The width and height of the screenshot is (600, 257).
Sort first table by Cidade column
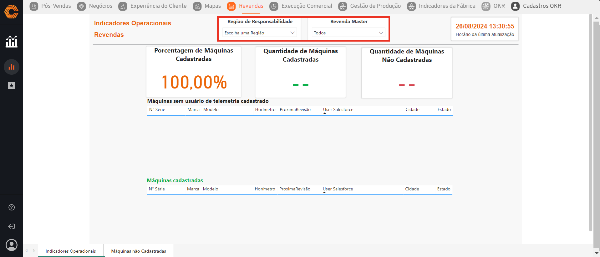click(x=412, y=110)
